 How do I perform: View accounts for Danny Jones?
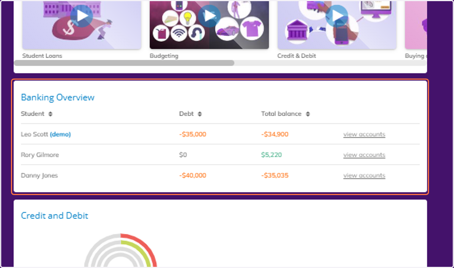(364, 175)
